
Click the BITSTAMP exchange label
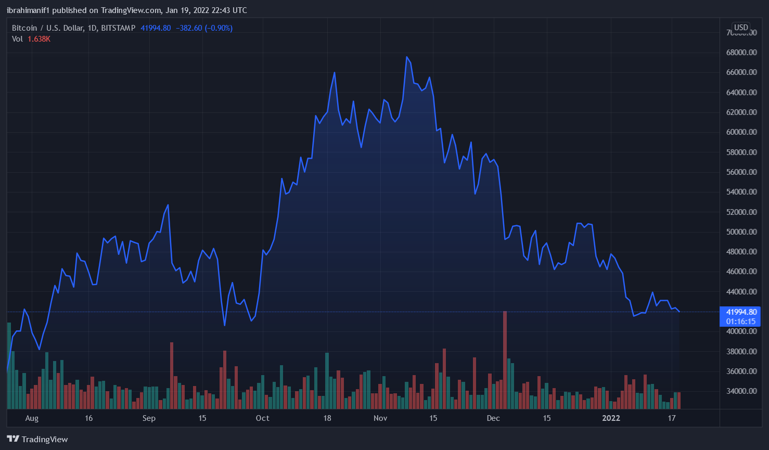[x=118, y=28]
